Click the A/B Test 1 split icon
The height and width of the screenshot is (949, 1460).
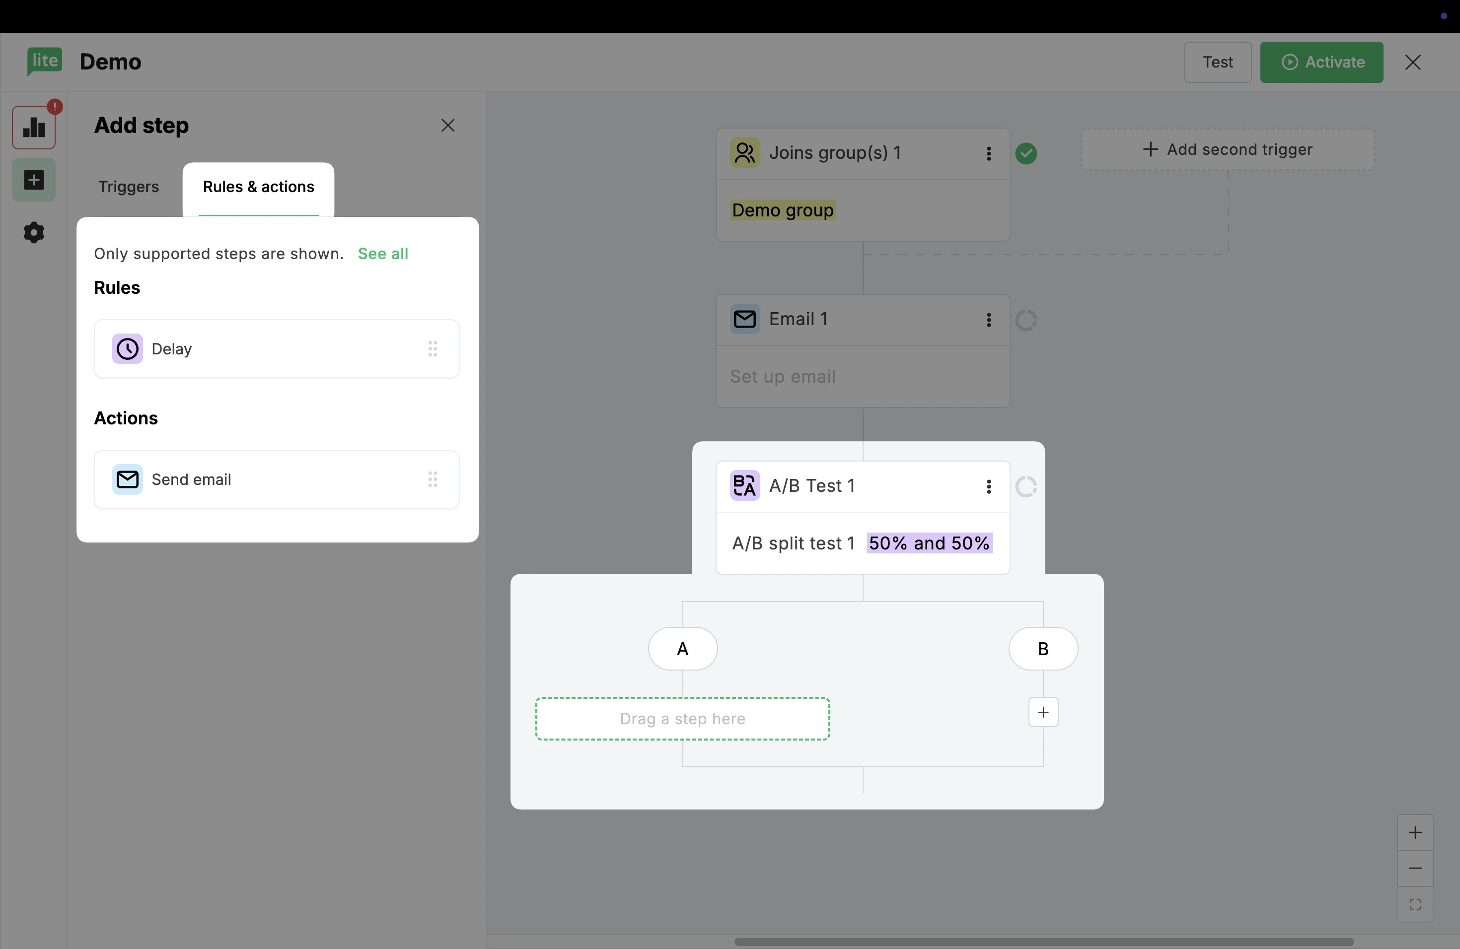click(x=745, y=486)
